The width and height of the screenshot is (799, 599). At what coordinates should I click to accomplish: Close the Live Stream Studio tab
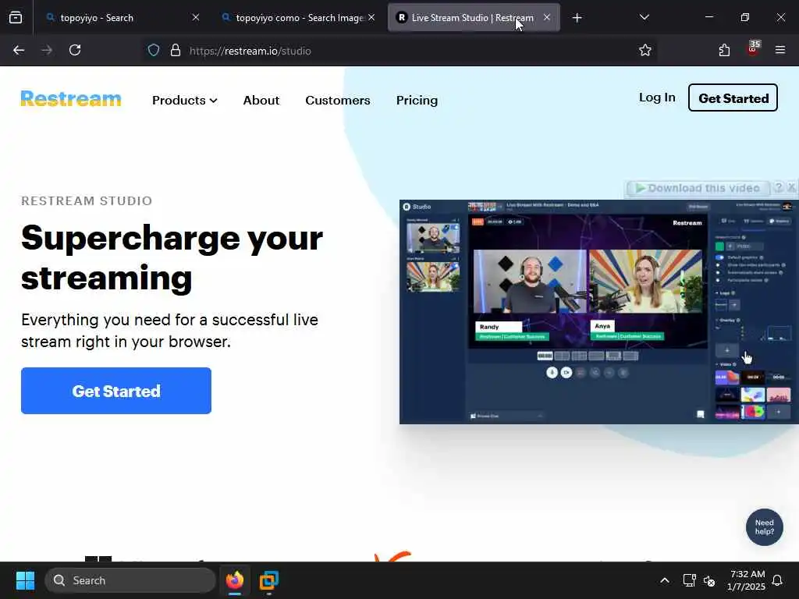tap(547, 17)
